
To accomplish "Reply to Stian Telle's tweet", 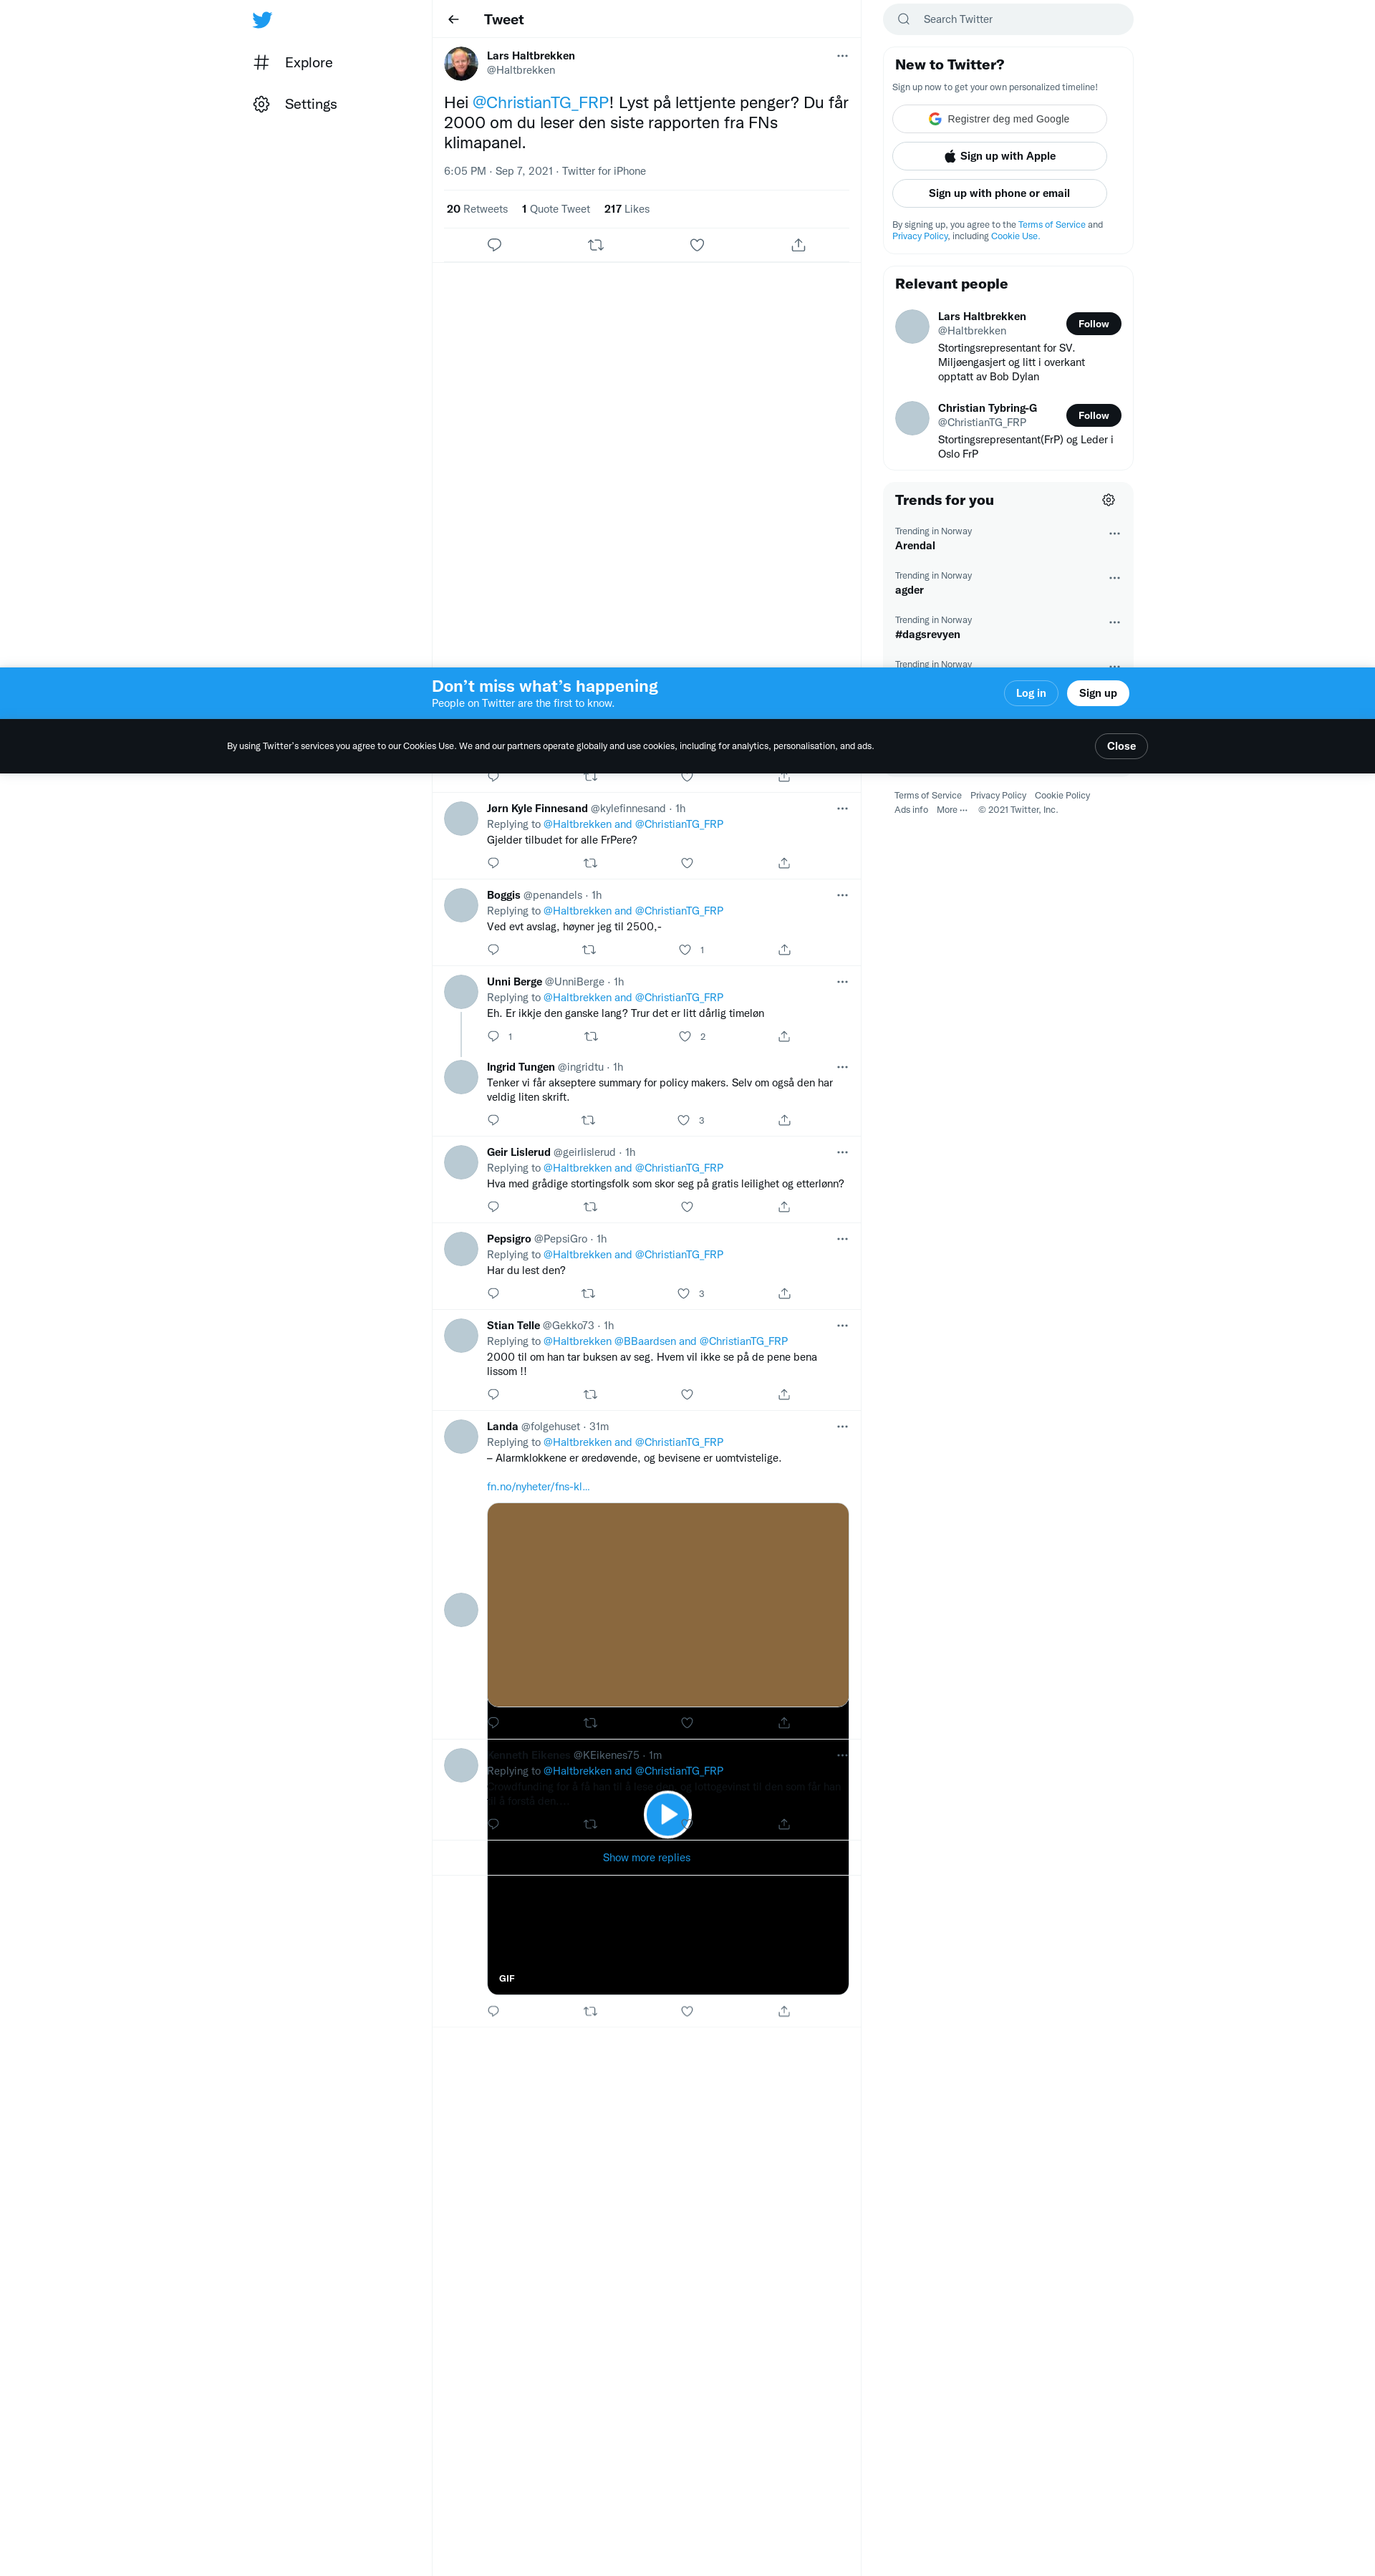I will click(x=493, y=1394).
